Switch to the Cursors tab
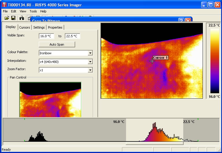This screenshot has height=153, width=222. (25, 27)
